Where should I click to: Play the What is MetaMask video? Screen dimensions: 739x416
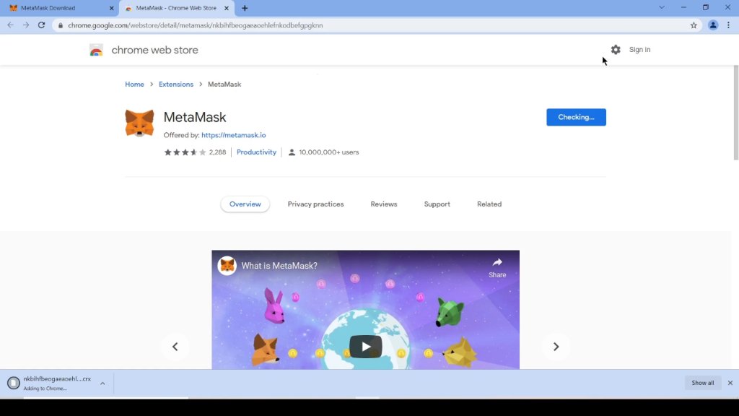[366, 347]
